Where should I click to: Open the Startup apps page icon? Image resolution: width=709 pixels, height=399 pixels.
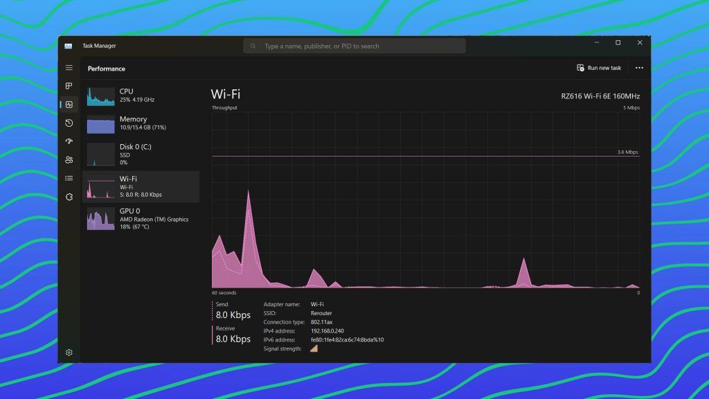[69, 141]
